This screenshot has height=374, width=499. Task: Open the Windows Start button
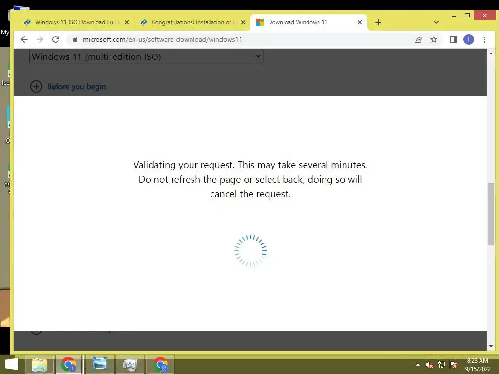(x=12, y=364)
